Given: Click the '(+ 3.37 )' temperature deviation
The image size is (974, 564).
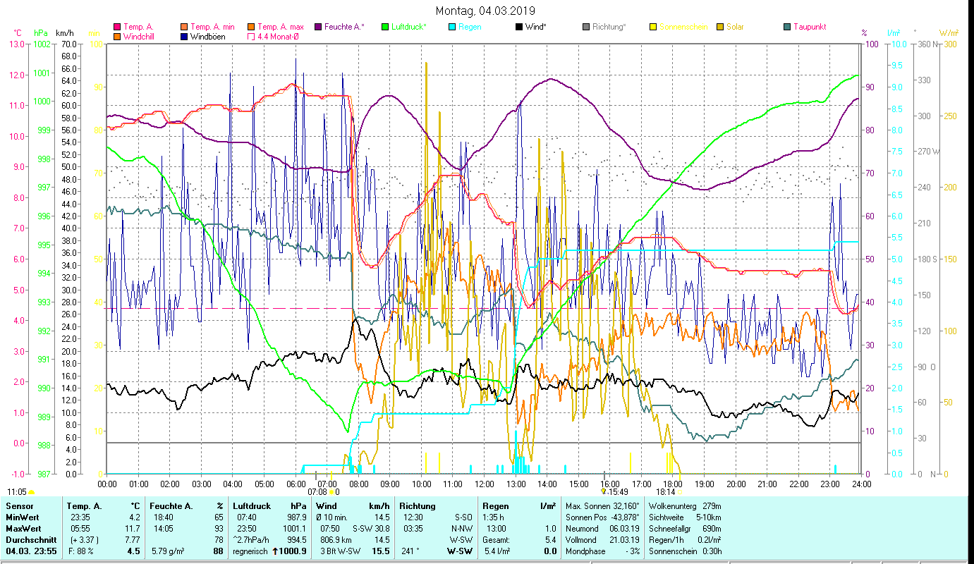Looking at the screenshot, I should pos(84,540).
